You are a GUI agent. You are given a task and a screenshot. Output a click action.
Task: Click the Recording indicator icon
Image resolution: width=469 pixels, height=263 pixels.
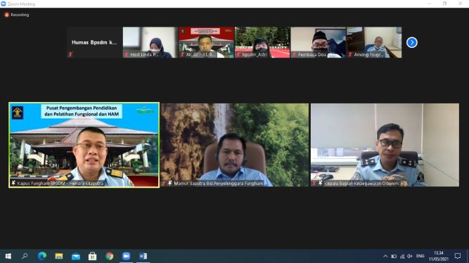pyautogui.click(x=6, y=15)
